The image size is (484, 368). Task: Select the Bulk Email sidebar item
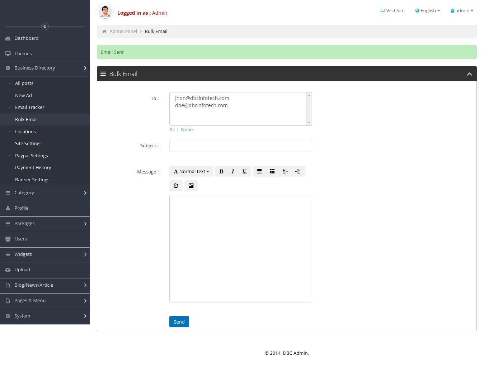point(45,120)
